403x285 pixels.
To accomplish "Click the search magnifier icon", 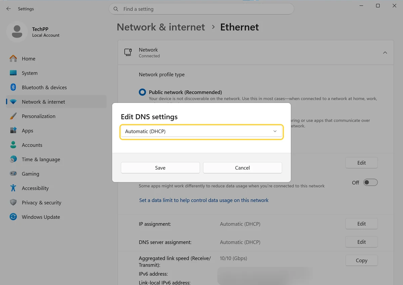I will pos(116,9).
